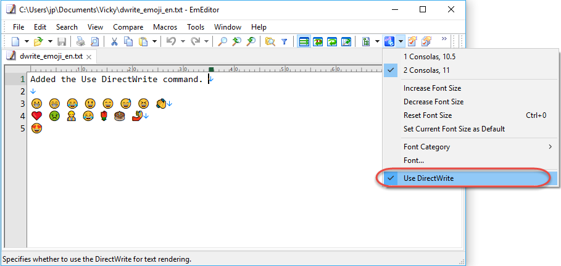
Task: Choose Increase Font Size
Action: 470,88
